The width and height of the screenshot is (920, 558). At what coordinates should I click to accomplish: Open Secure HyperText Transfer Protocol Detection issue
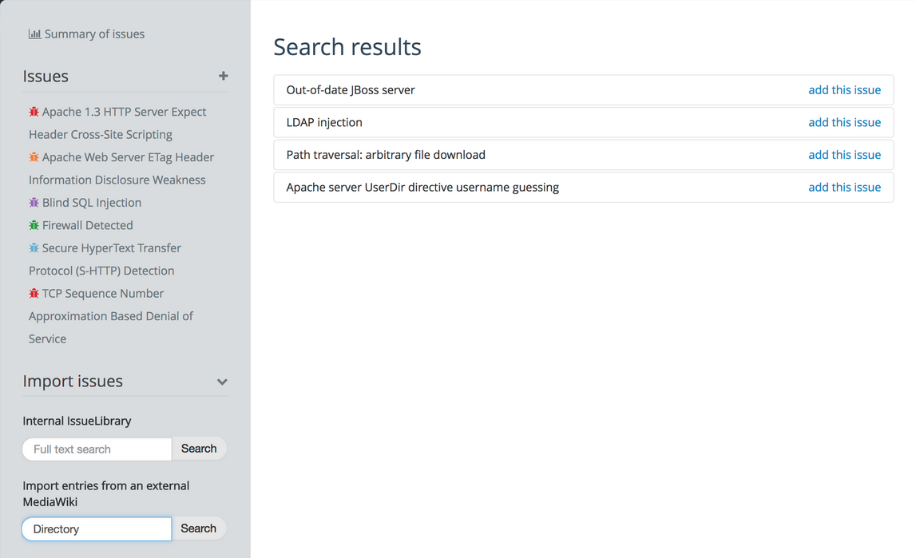[x=105, y=259]
